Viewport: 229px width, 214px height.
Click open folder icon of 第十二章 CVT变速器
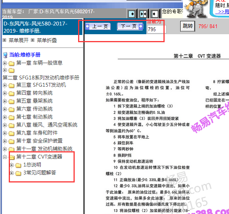12,157
